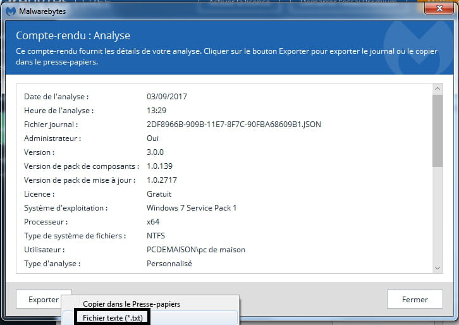
Task: Click the file system value NTFS
Action: pyautogui.click(x=156, y=236)
